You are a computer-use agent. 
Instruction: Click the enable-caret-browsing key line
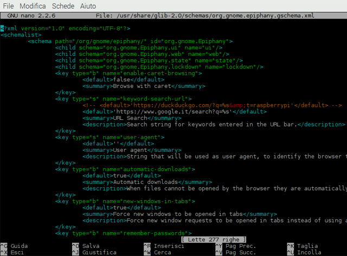tap(128, 74)
